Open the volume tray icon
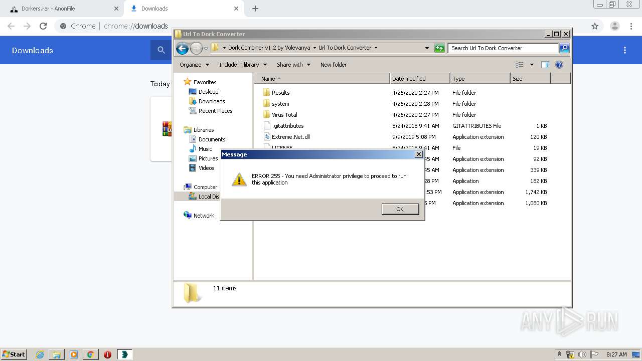The width and height of the screenshot is (642, 361). (x=582, y=354)
